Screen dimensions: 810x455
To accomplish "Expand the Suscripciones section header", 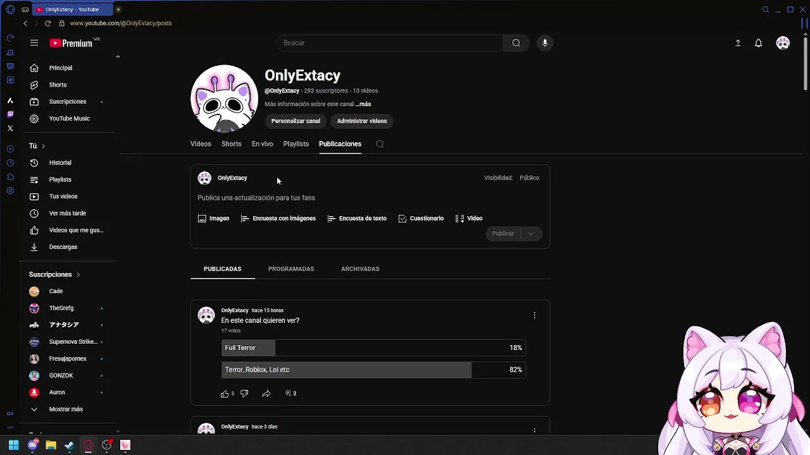I will (x=54, y=274).
